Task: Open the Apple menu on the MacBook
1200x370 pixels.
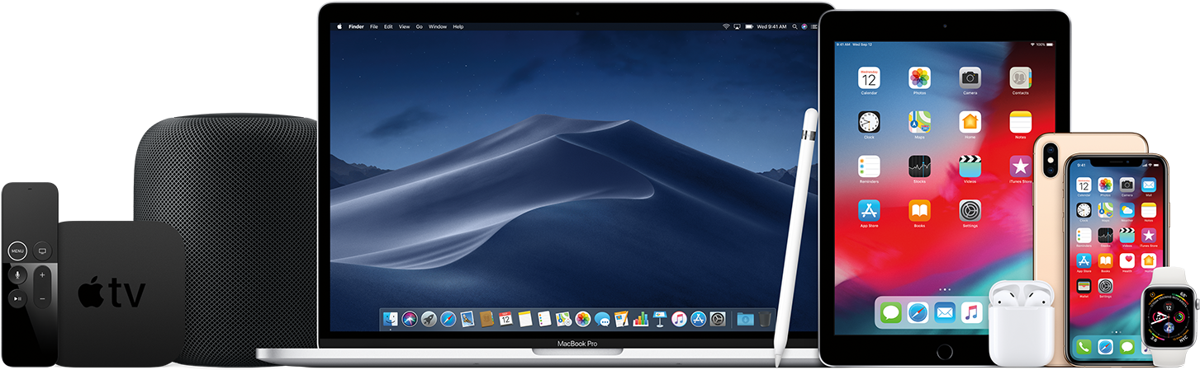Action: click(x=339, y=26)
